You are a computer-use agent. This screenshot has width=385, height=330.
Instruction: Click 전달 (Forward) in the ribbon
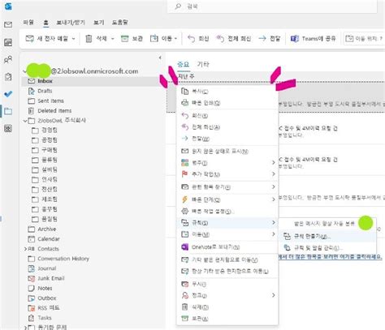coord(270,39)
